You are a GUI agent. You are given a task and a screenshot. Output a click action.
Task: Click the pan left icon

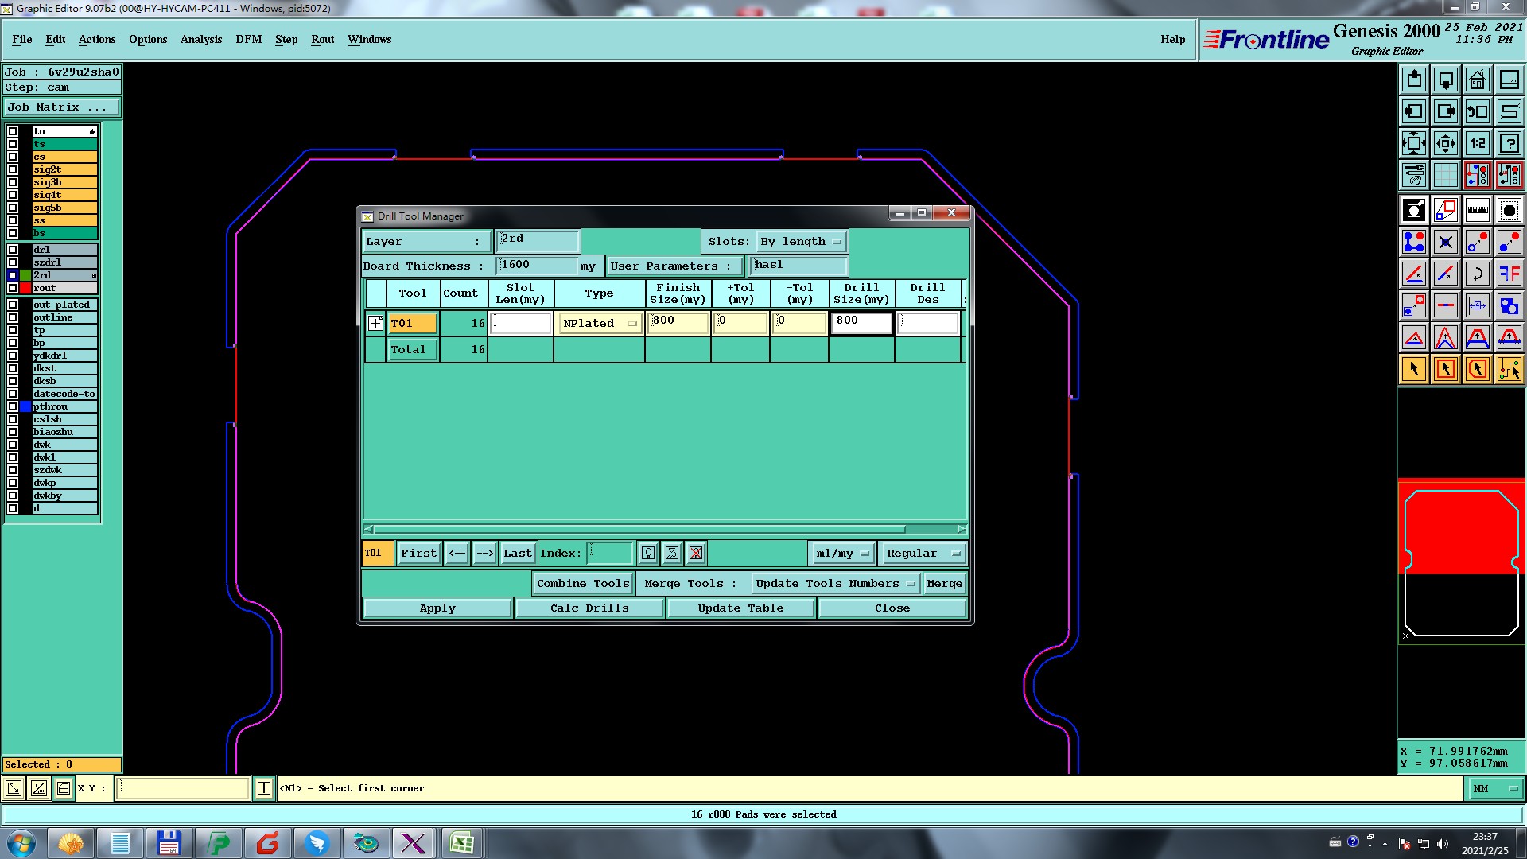(x=1413, y=111)
